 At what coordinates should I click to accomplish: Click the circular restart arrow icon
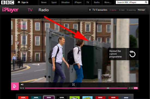132,54
